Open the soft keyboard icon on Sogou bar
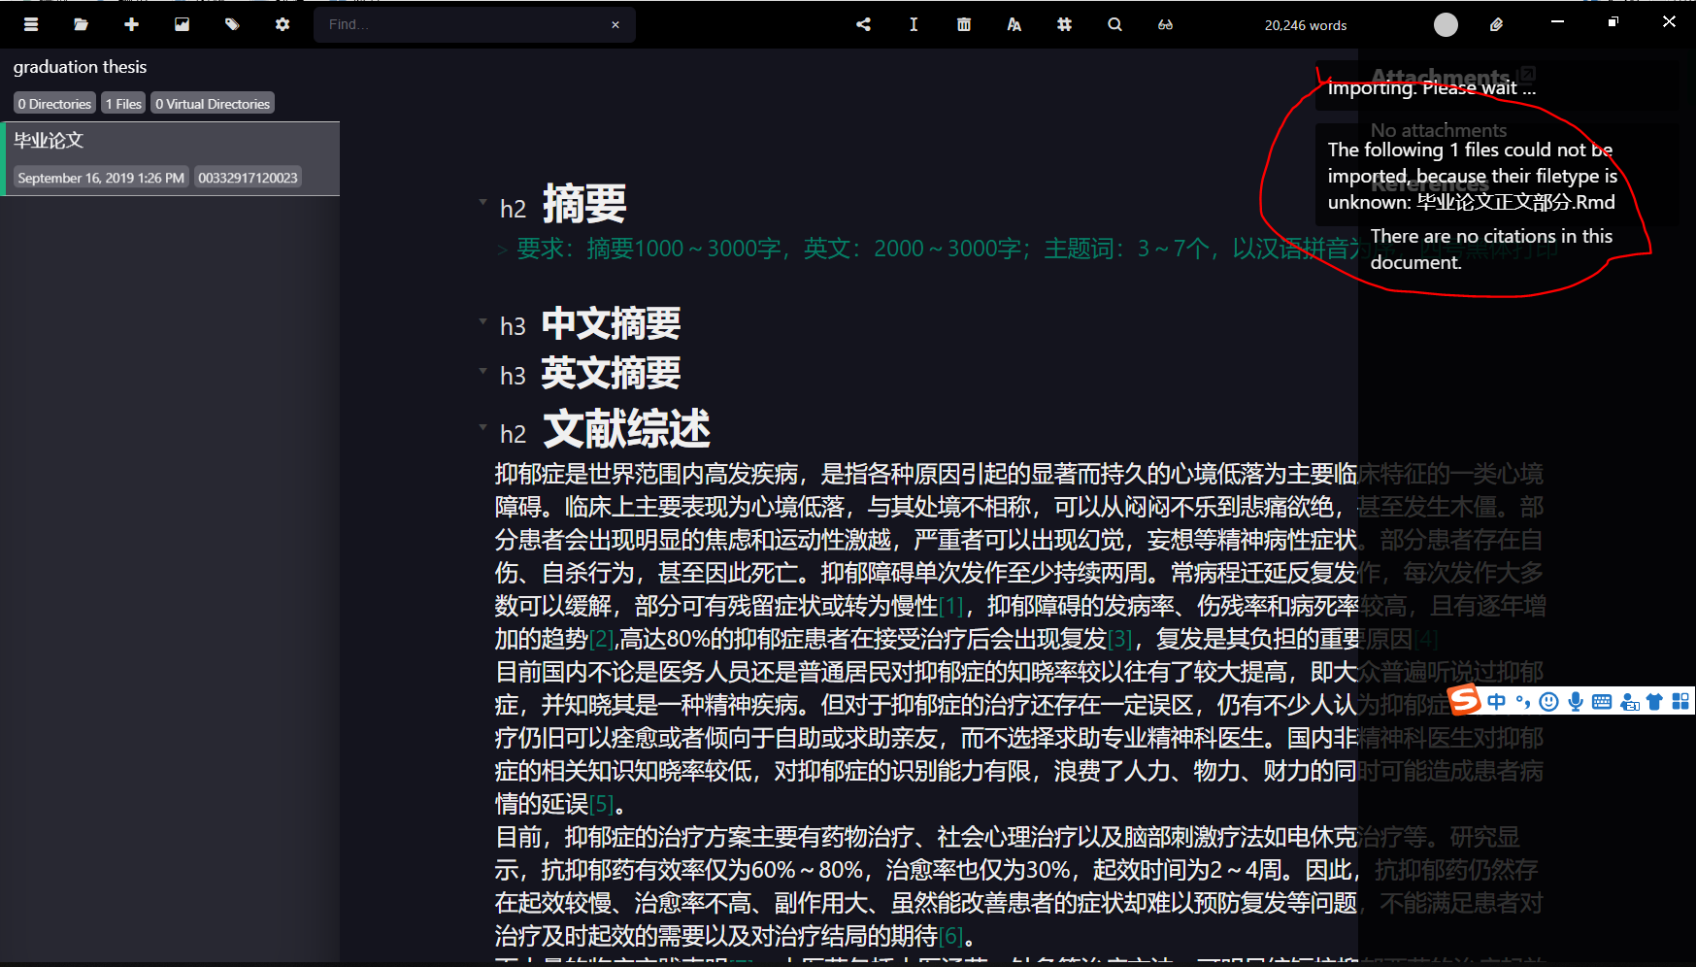This screenshot has width=1696, height=967. (x=1602, y=701)
